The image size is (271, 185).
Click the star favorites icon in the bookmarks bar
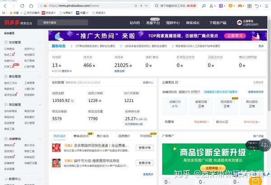pos(11,13)
